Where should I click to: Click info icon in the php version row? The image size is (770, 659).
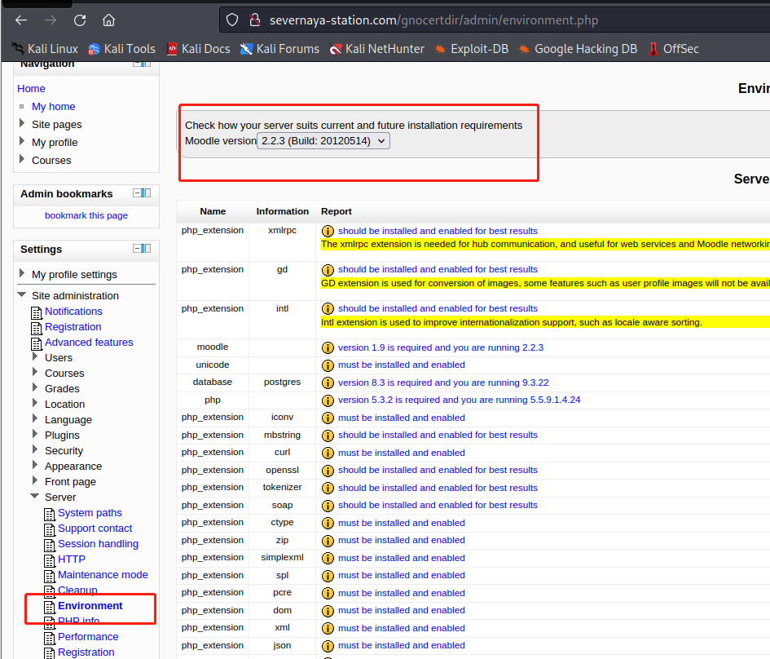pos(328,400)
